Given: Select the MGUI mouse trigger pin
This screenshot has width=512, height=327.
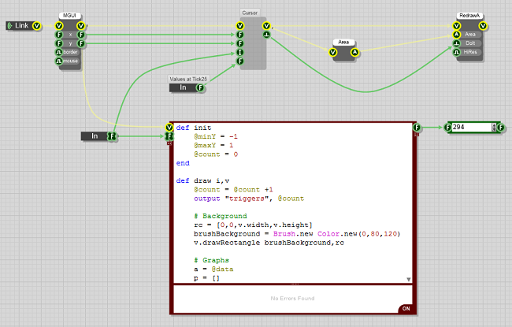Looking at the screenshot, I should click(59, 61).
